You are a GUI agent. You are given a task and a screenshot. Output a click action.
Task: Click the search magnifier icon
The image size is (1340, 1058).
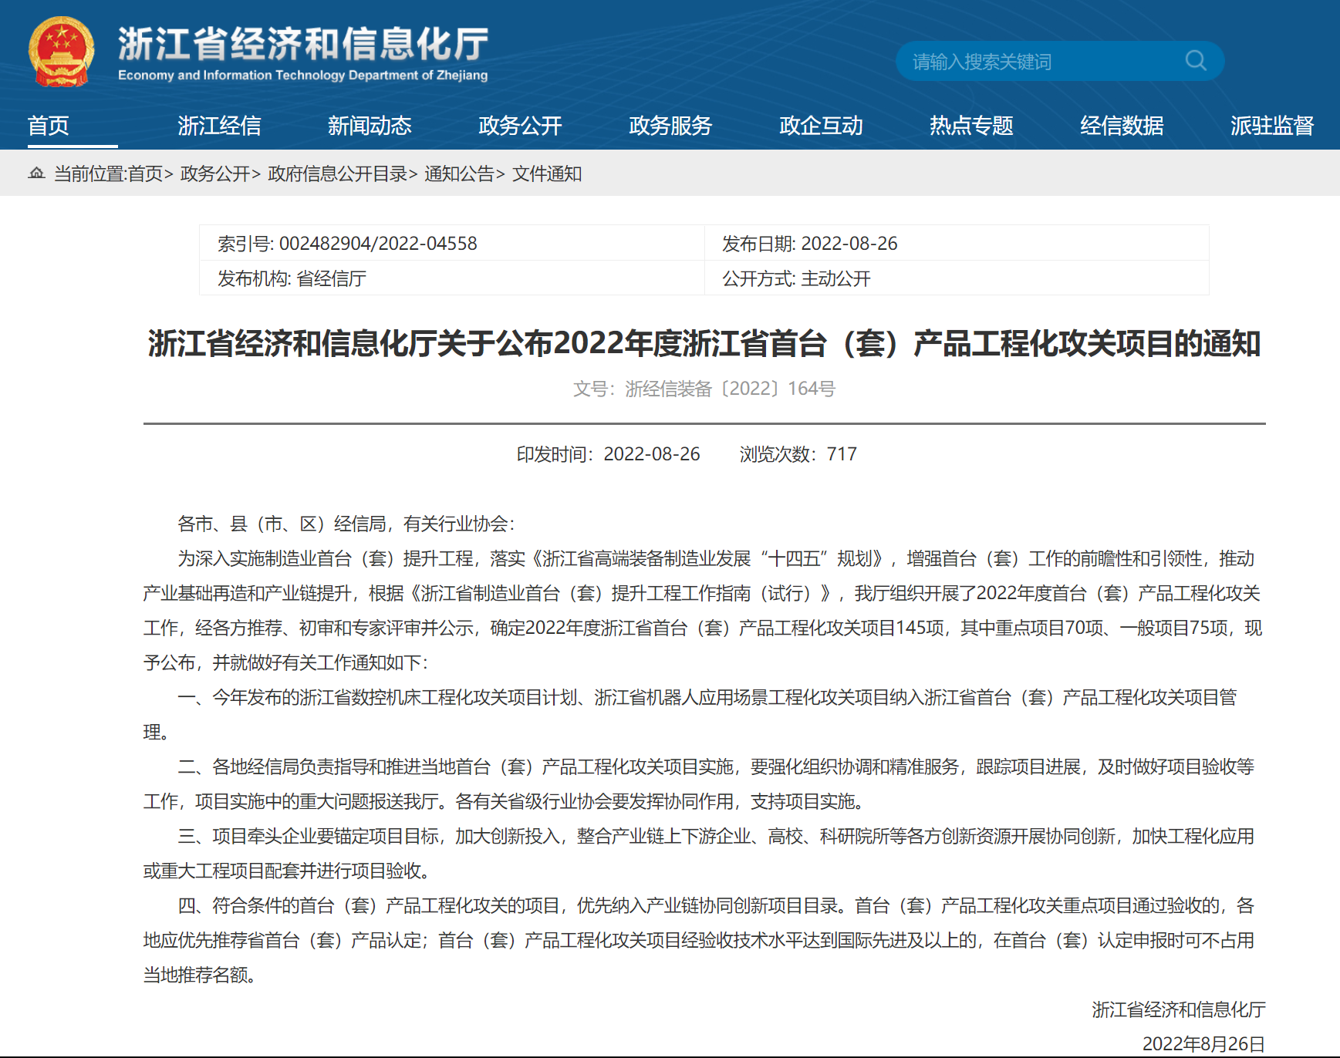click(x=1196, y=62)
